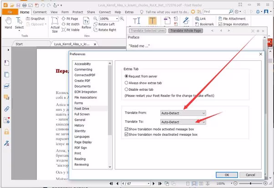Rotate the page right

point(105,30)
